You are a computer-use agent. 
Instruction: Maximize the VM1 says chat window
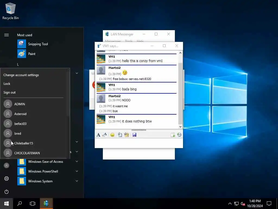click(x=164, y=46)
